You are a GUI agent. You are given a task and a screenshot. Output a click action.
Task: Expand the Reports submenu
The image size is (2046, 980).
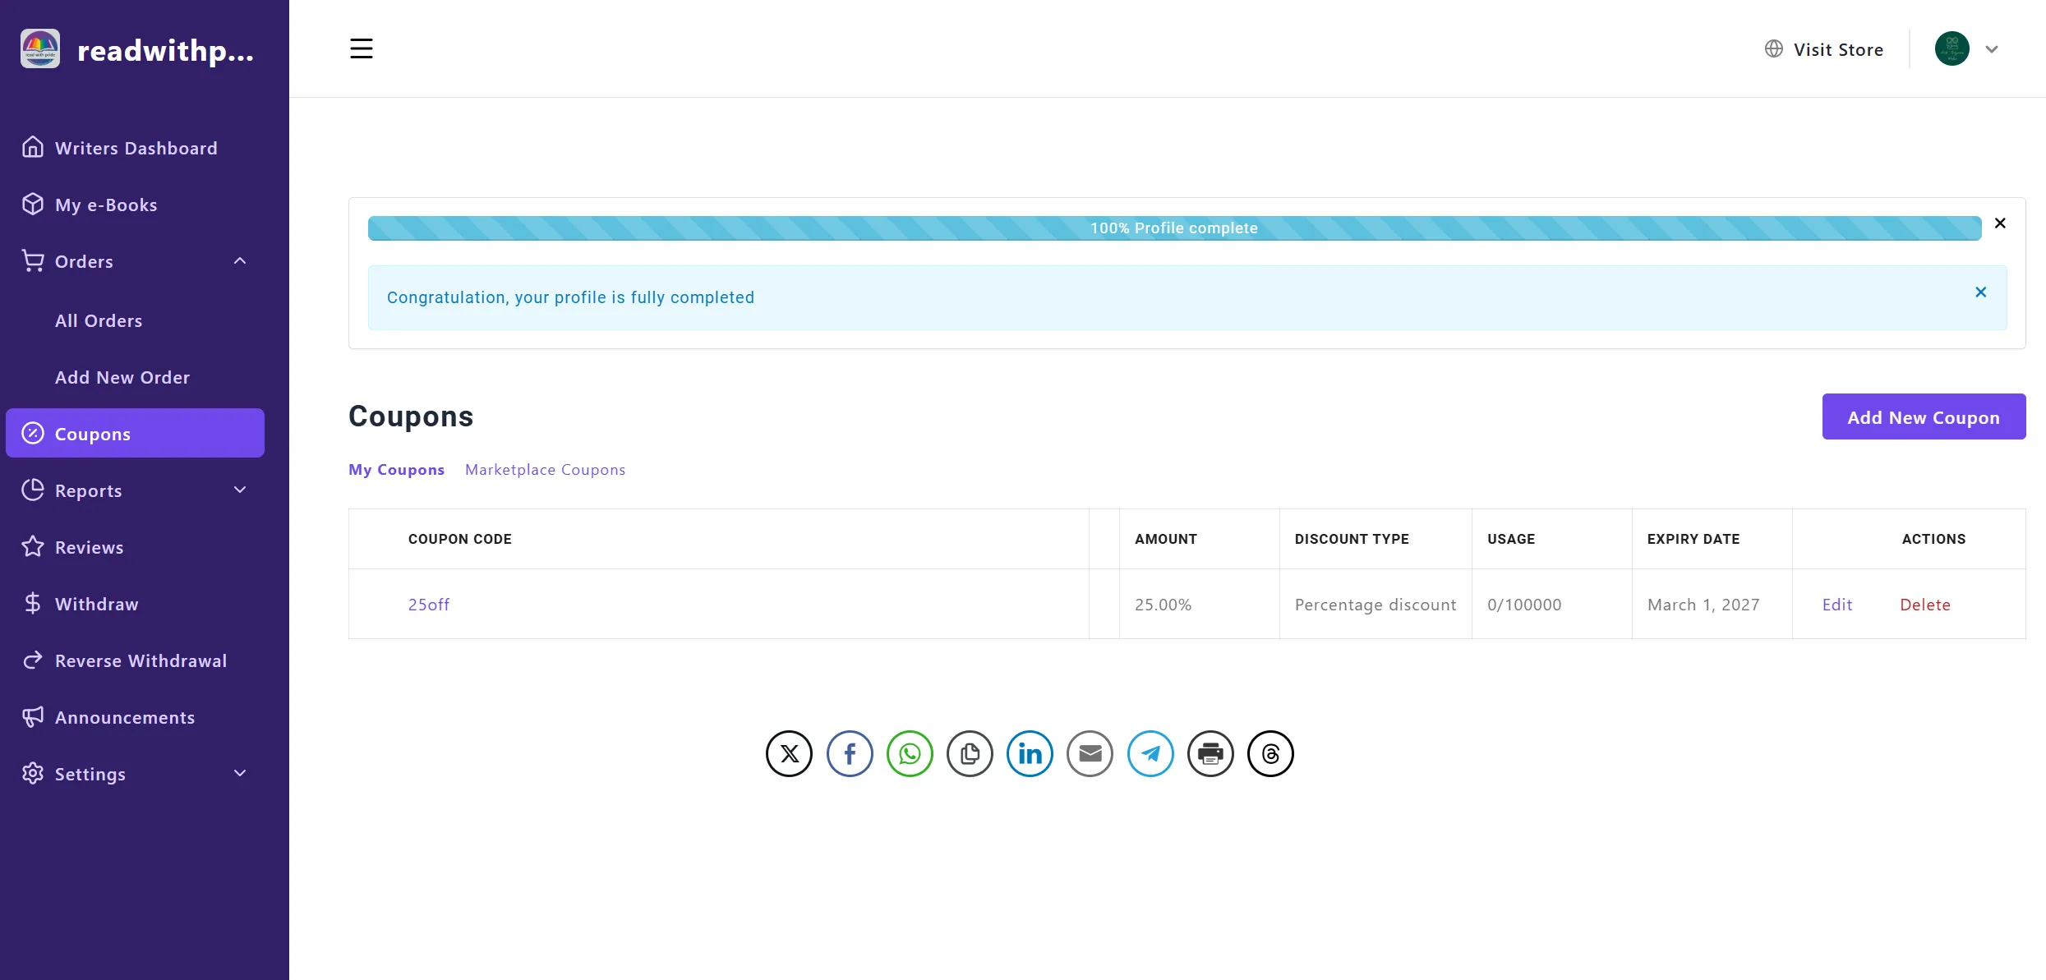pyautogui.click(x=240, y=490)
